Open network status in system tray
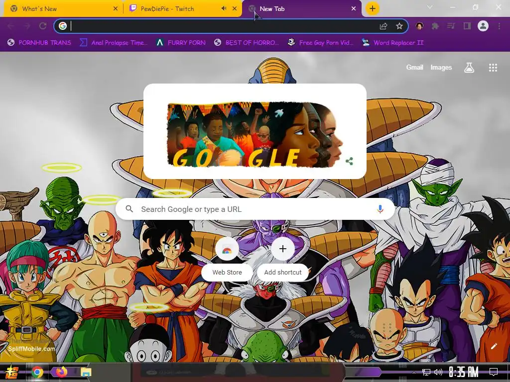Image resolution: width=510 pixels, height=382 pixels. 426,372
